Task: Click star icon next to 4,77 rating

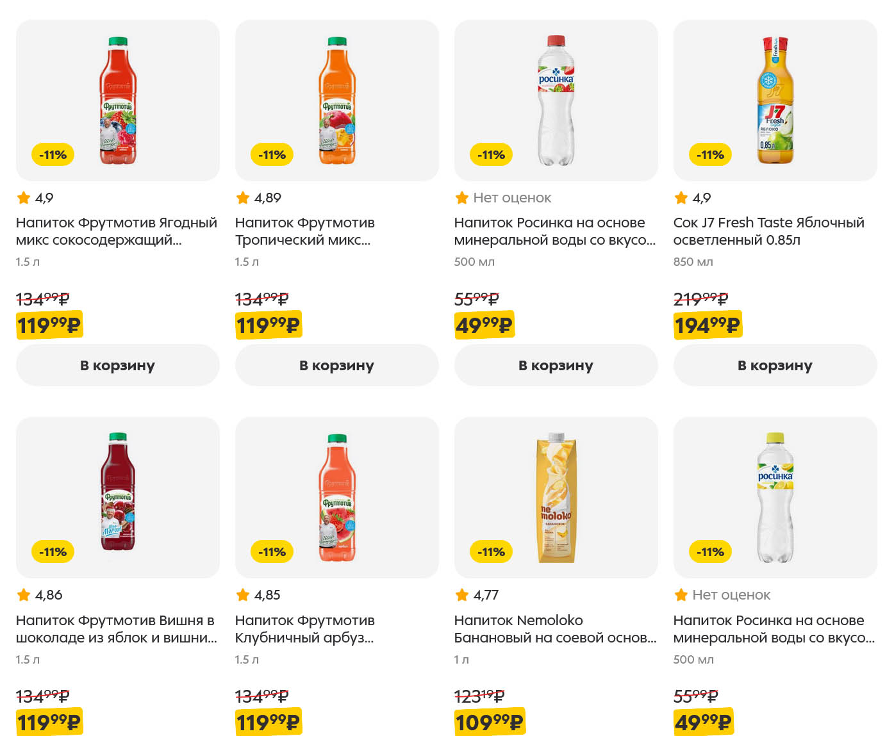Action: [462, 595]
